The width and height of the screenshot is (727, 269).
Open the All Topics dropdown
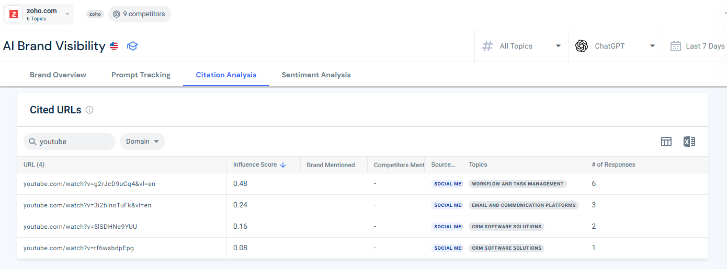[x=521, y=46]
